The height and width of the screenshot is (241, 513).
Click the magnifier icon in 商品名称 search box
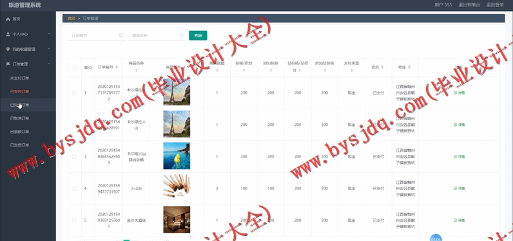(x=182, y=35)
